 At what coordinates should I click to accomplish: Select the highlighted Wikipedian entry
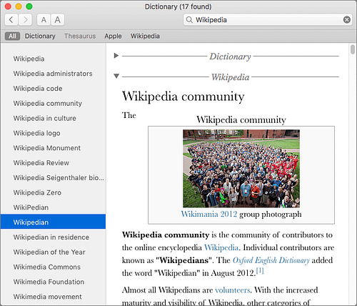(54, 222)
